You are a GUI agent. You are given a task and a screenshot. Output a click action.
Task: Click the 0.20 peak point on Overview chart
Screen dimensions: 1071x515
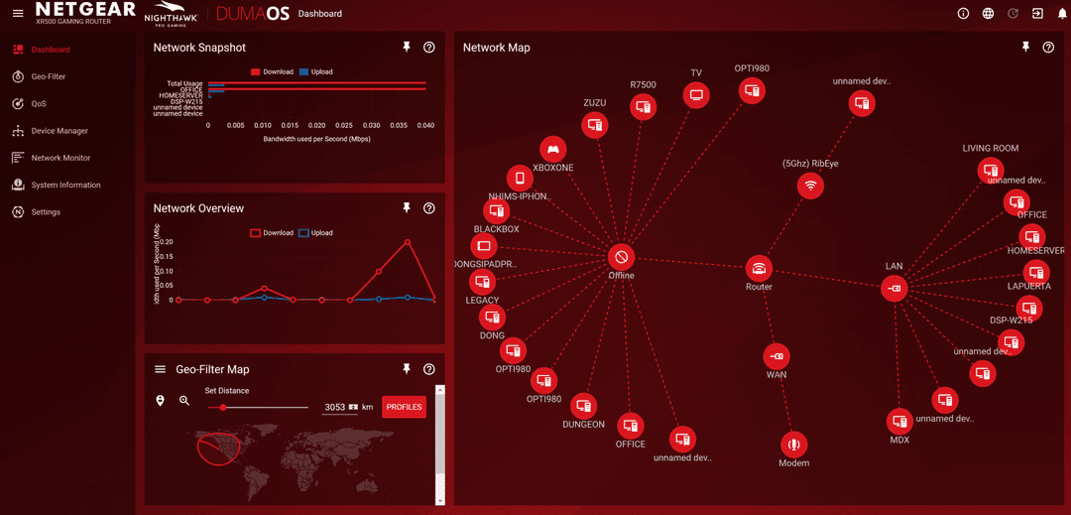(x=408, y=242)
